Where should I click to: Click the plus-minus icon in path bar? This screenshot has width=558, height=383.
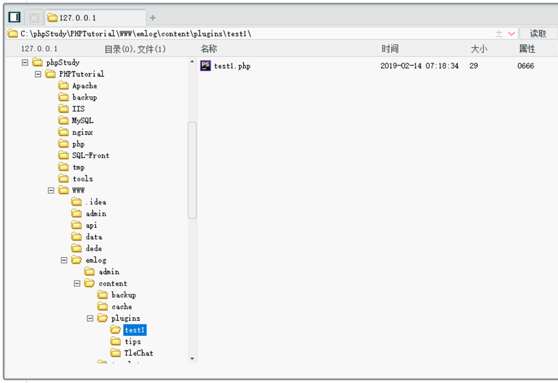499,34
